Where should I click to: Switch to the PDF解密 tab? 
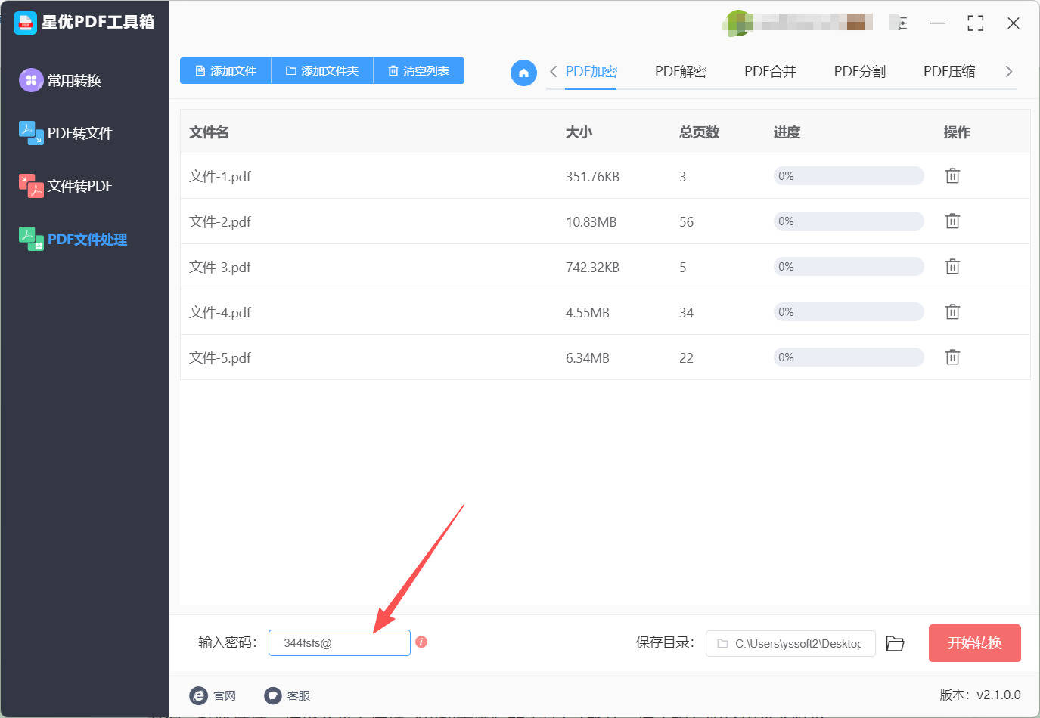680,72
